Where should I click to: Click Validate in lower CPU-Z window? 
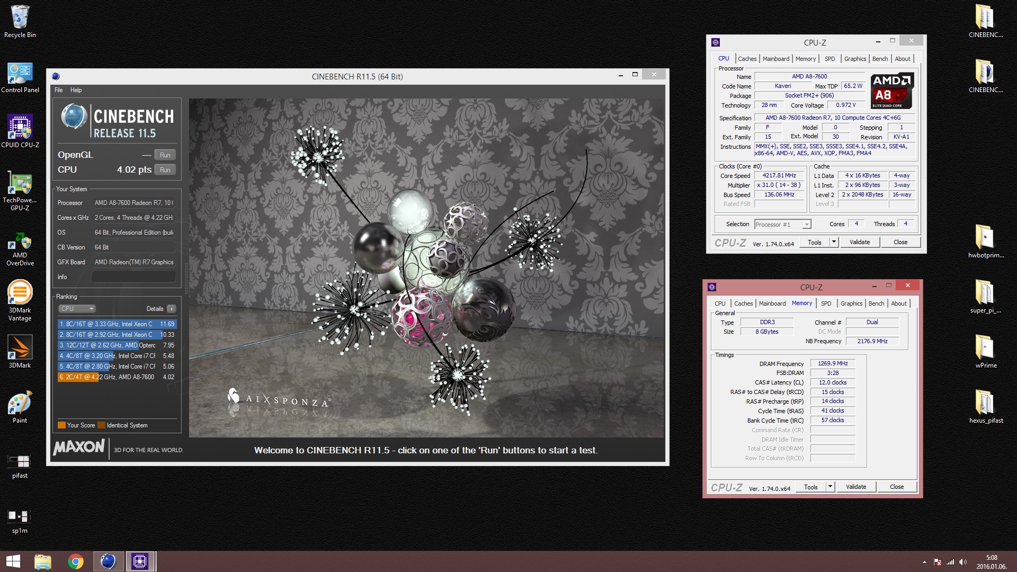pos(855,487)
